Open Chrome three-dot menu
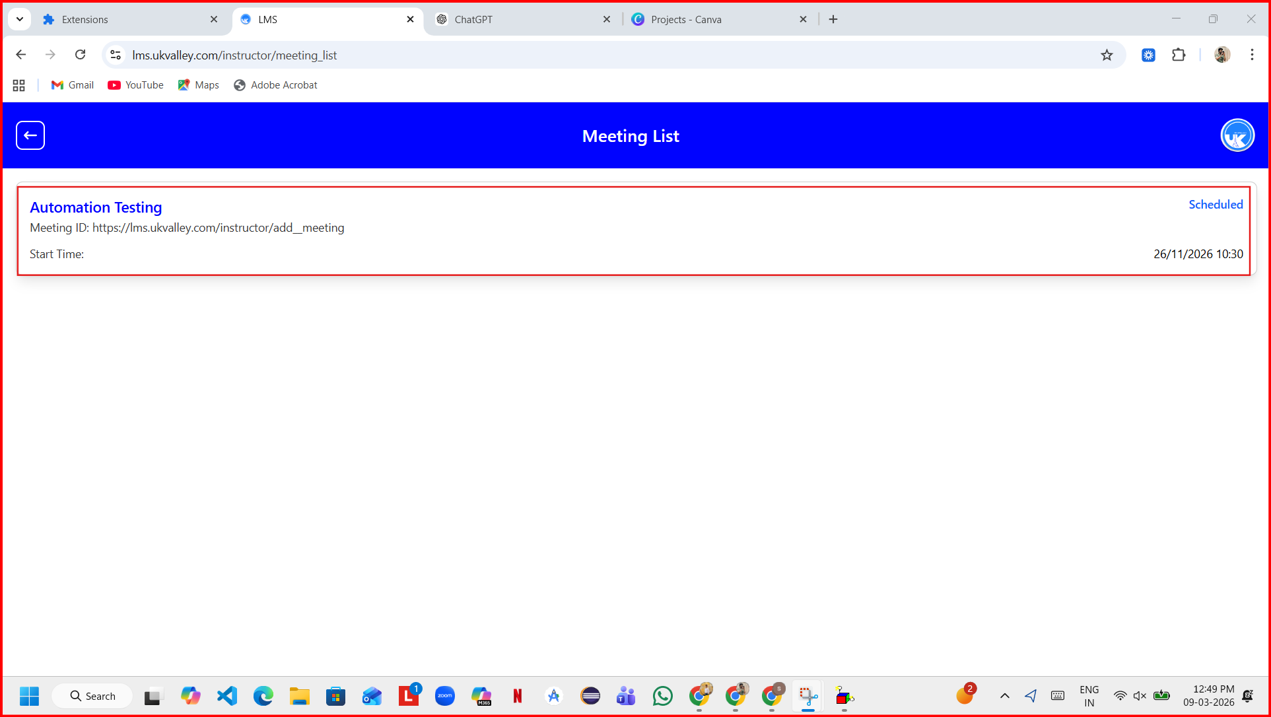1271x717 pixels. 1251,55
